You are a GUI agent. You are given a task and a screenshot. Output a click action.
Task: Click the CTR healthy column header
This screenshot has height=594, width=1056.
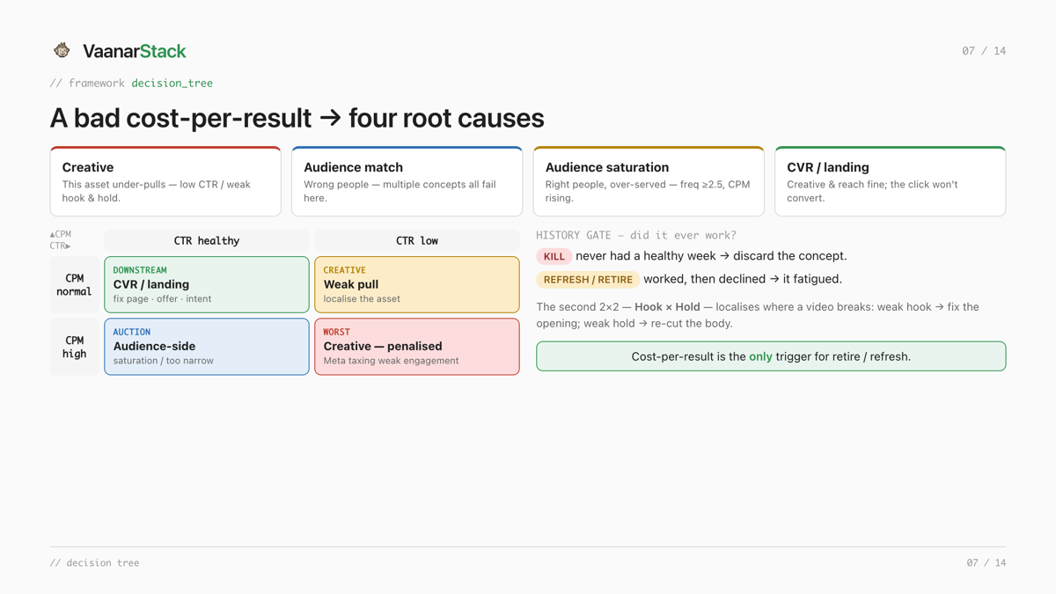coord(207,240)
